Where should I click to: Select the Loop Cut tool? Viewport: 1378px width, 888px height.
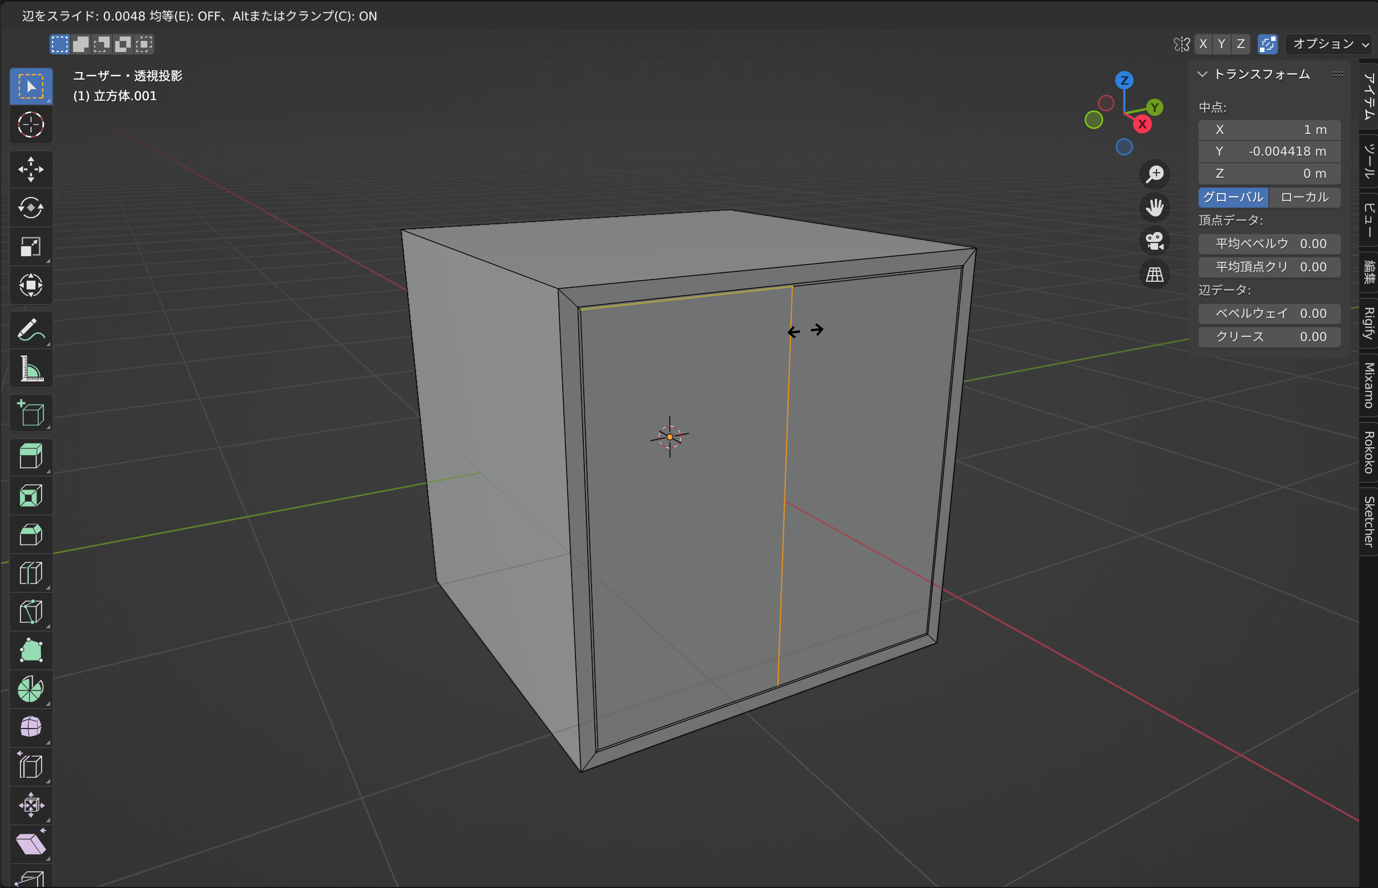pyautogui.click(x=31, y=573)
